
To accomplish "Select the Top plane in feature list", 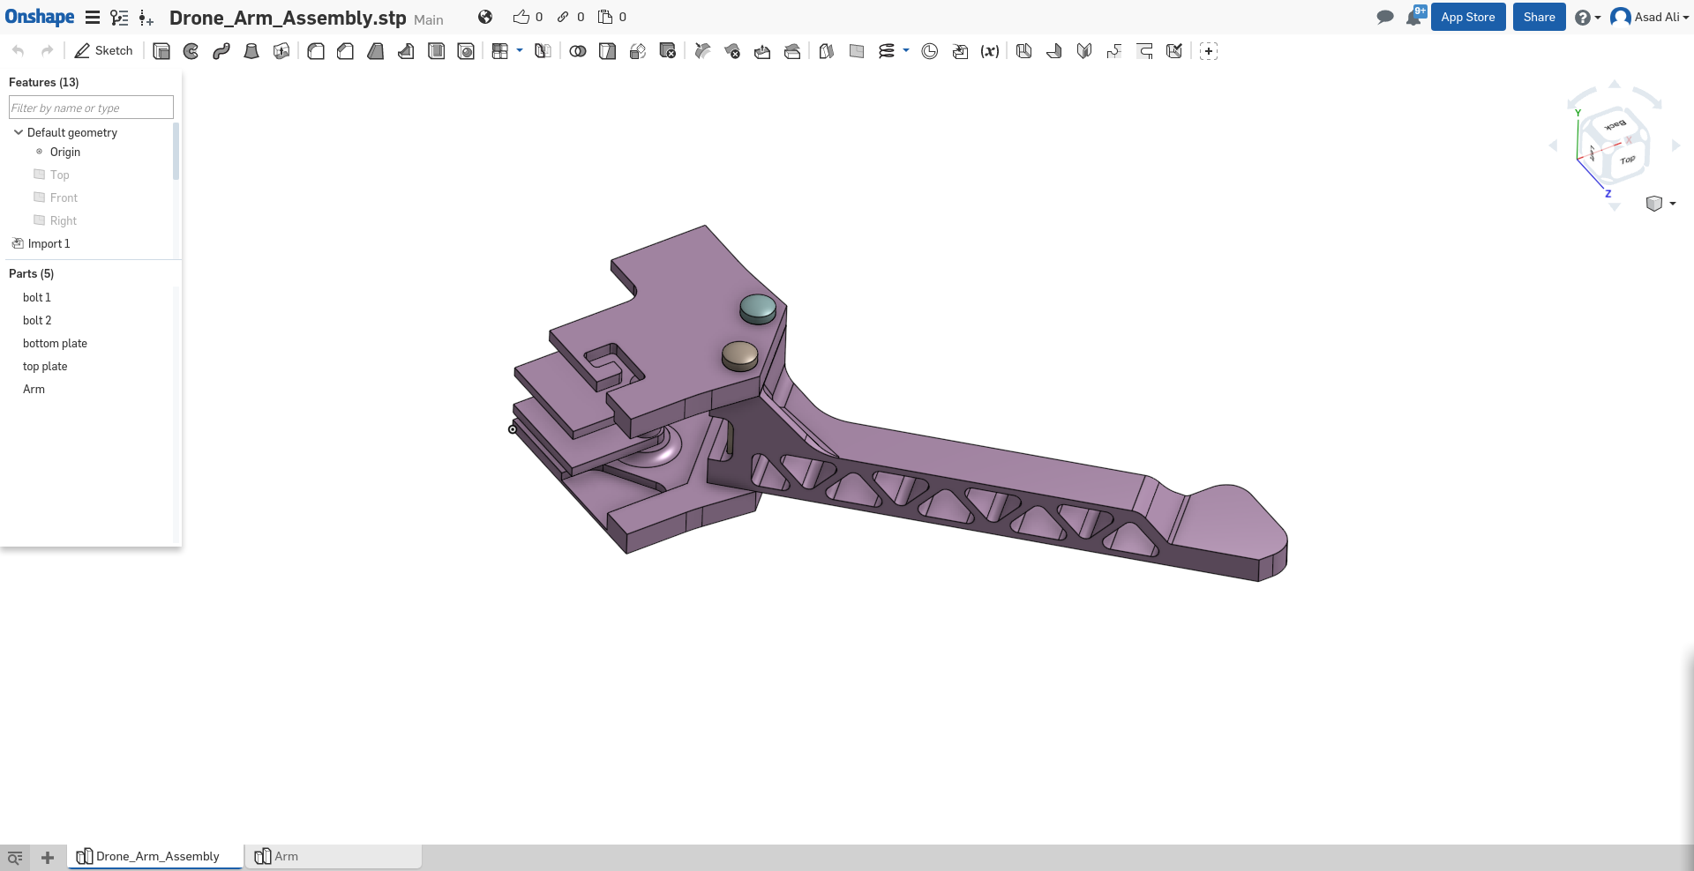I will click(59, 175).
